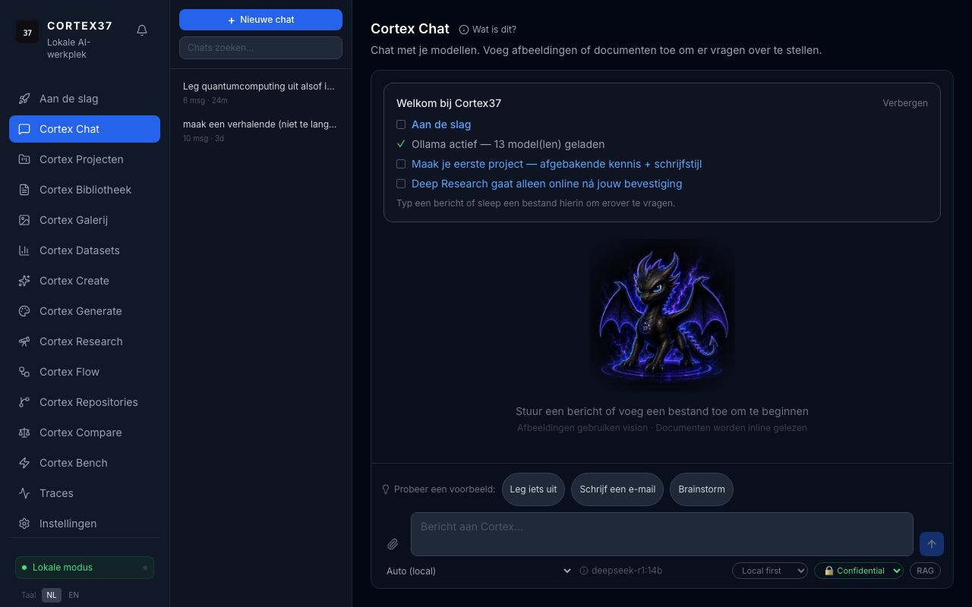Viewport: 972px width, 607px height.
Task: Click the Cortex Datasets bar chart icon
Action: click(x=24, y=250)
